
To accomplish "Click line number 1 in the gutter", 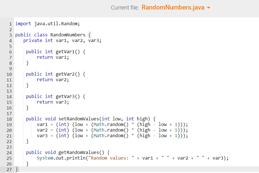I will click(x=10, y=24).
